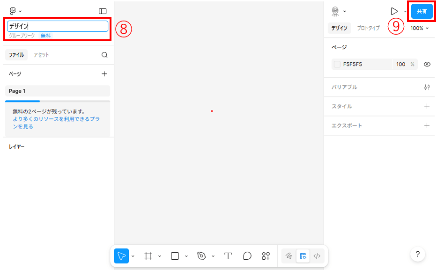437x270 pixels.
Task: Expand the shape tools dropdown arrow
Action: pyautogui.click(x=186, y=256)
